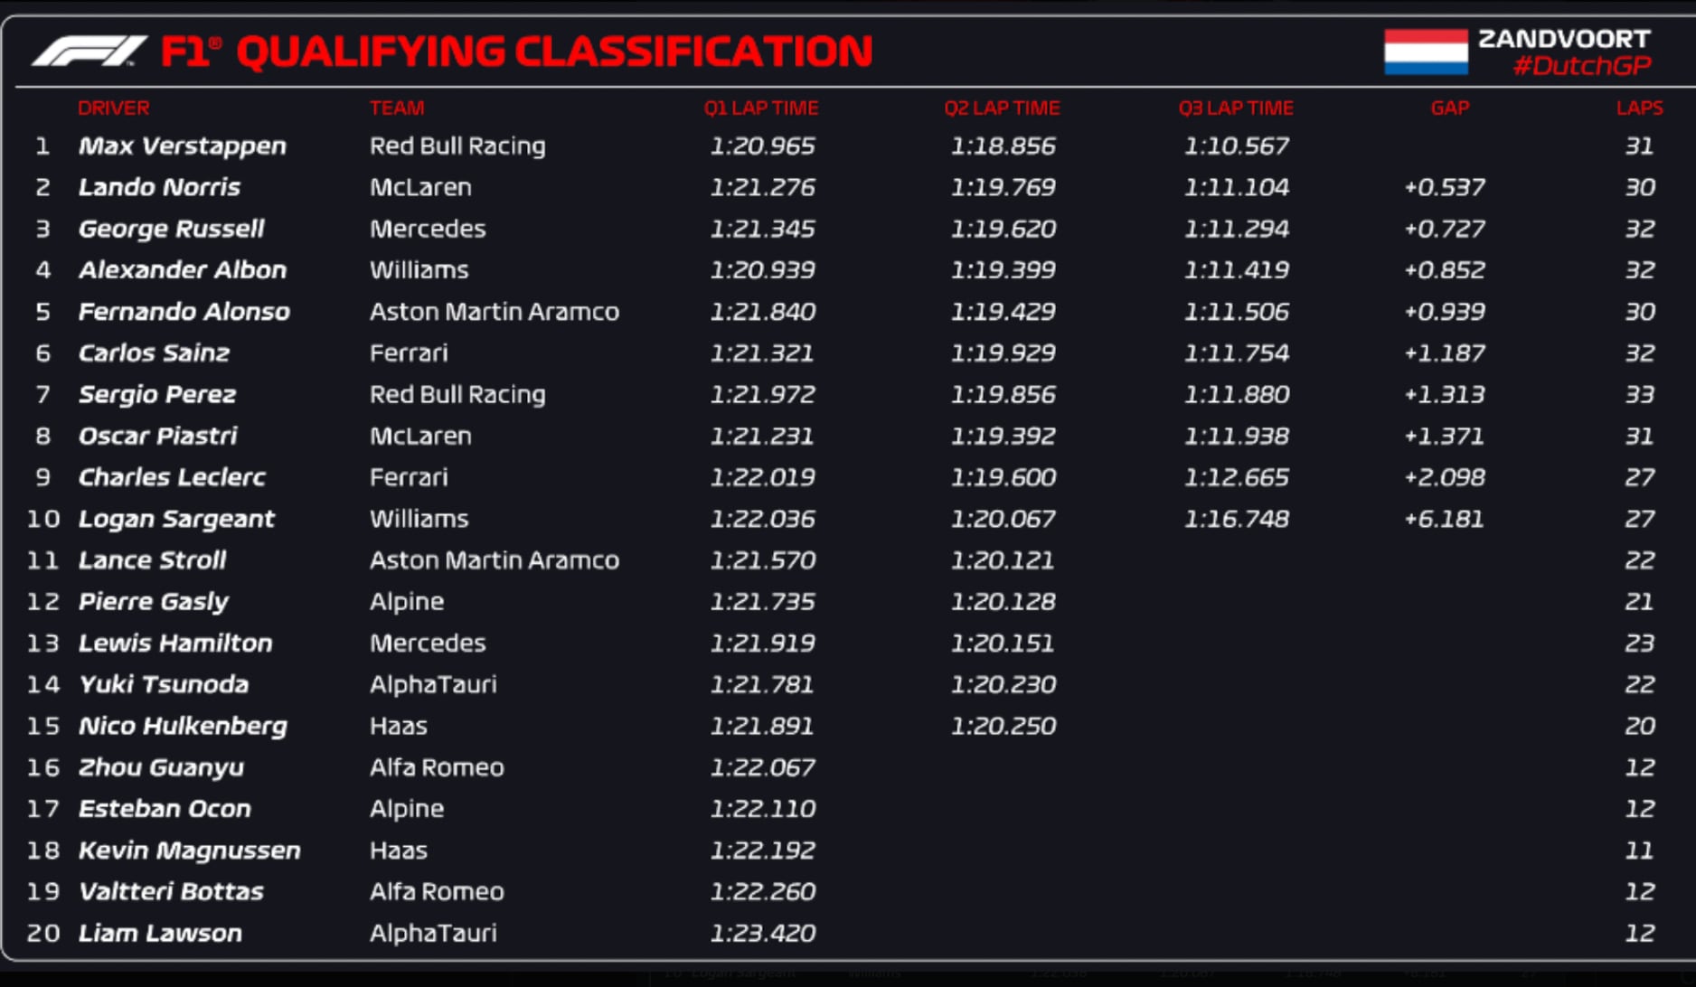Click the F1 Qualifying Classification title

516,52
